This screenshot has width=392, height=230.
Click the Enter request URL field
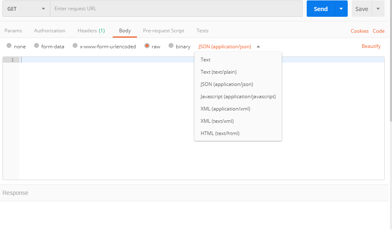point(176,9)
